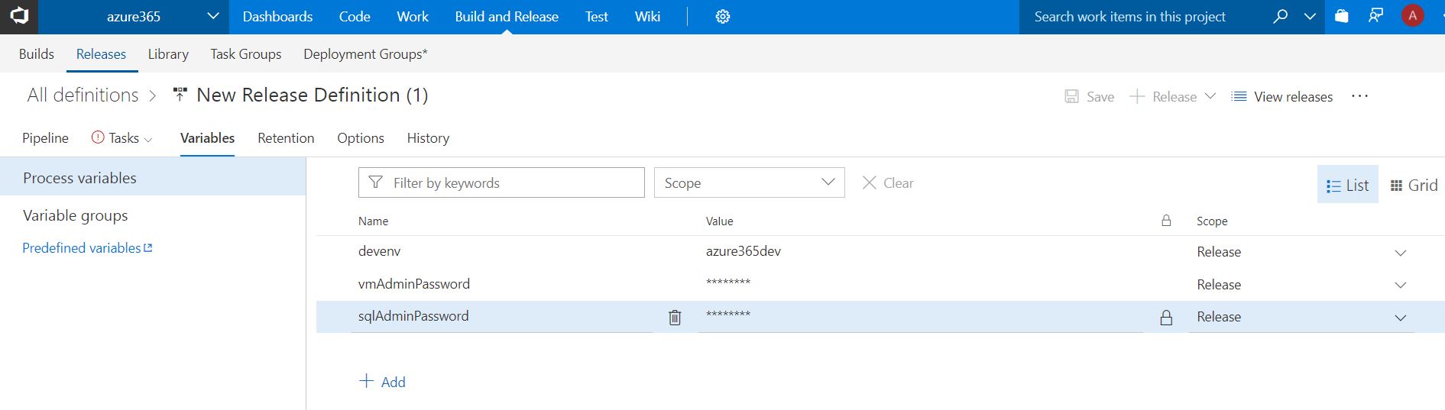Go to the Library hub
Image resolution: width=1445 pixels, height=410 pixels.
168,54
